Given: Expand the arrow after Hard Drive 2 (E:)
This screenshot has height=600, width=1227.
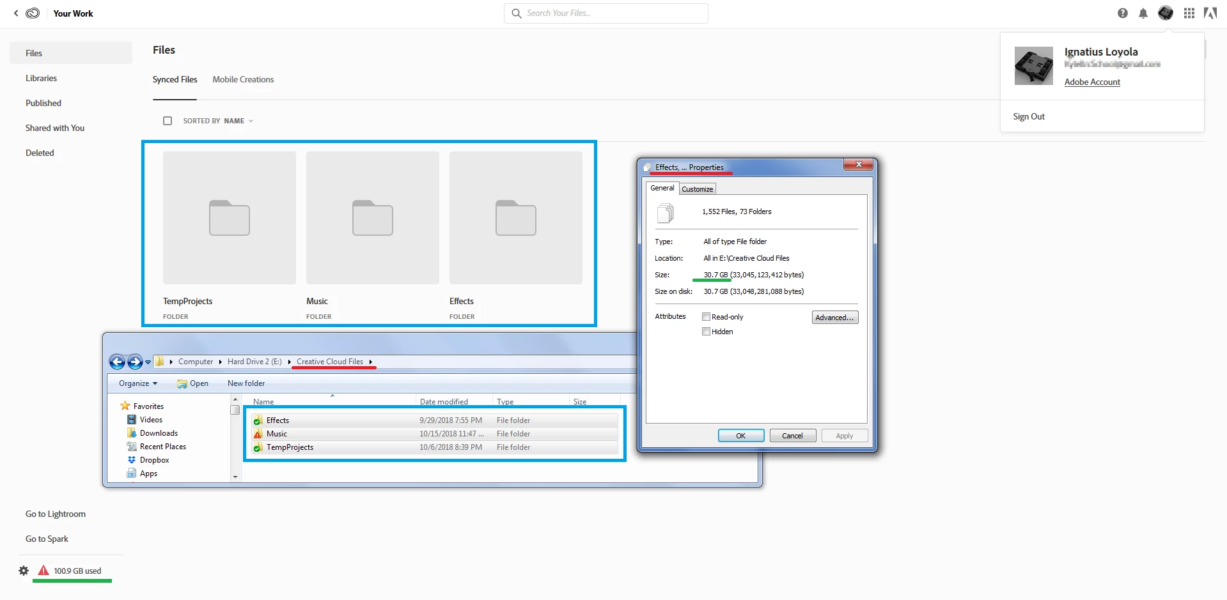Looking at the screenshot, I should [289, 362].
